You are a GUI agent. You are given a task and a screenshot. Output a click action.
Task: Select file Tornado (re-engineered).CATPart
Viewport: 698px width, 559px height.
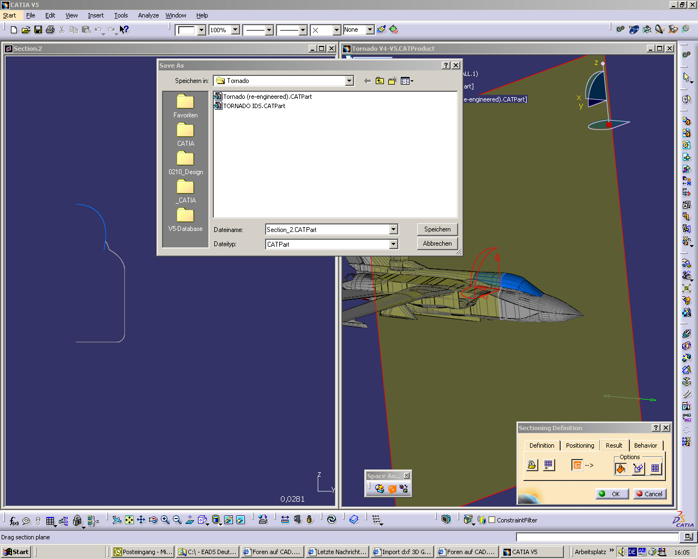tap(263, 97)
